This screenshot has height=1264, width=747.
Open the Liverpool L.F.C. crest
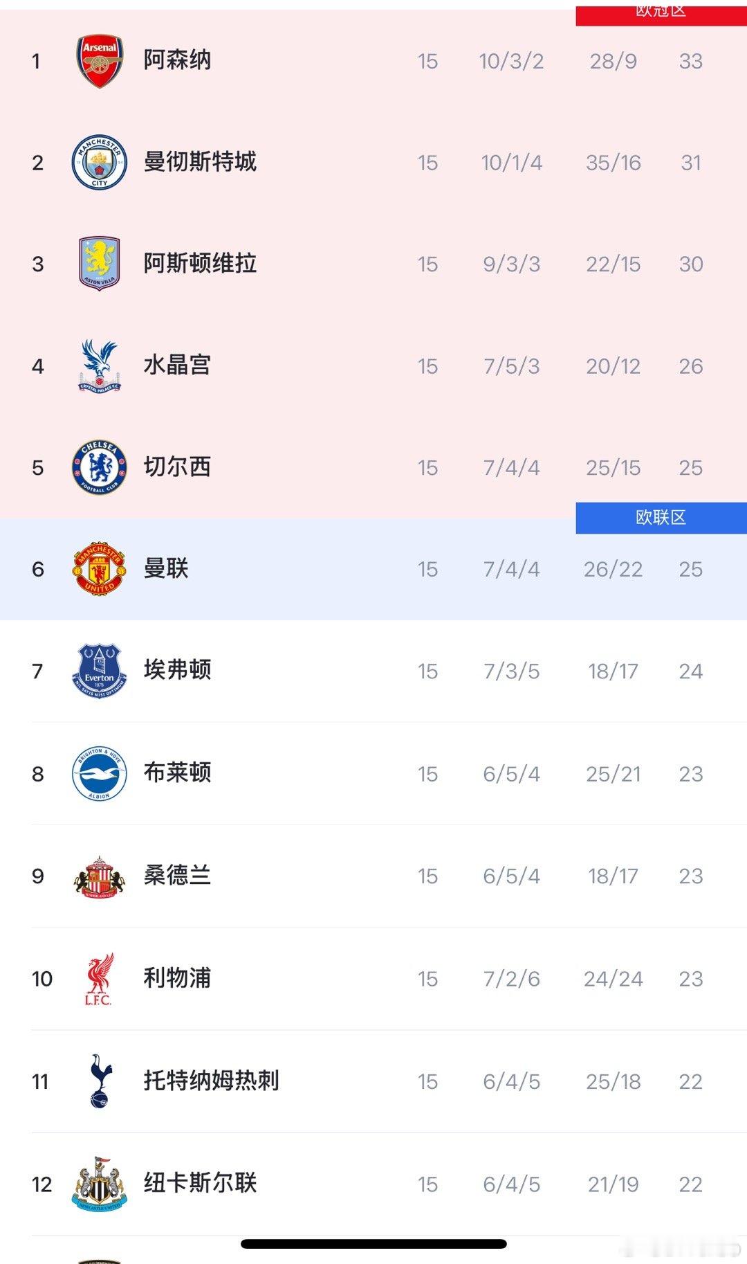(x=99, y=979)
